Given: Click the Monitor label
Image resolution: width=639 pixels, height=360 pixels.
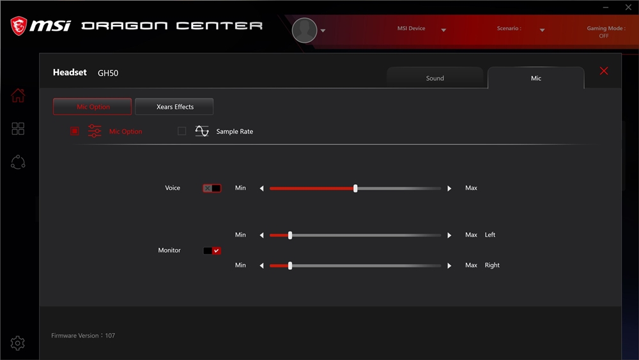Looking at the screenshot, I should [169, 250].
